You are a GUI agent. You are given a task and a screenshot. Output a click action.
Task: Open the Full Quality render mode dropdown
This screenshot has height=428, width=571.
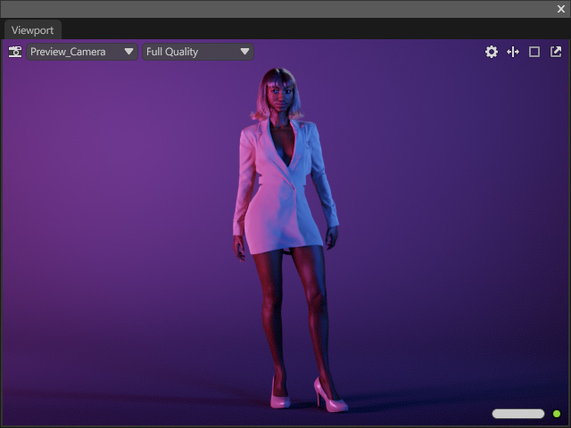tap(198, 52)
